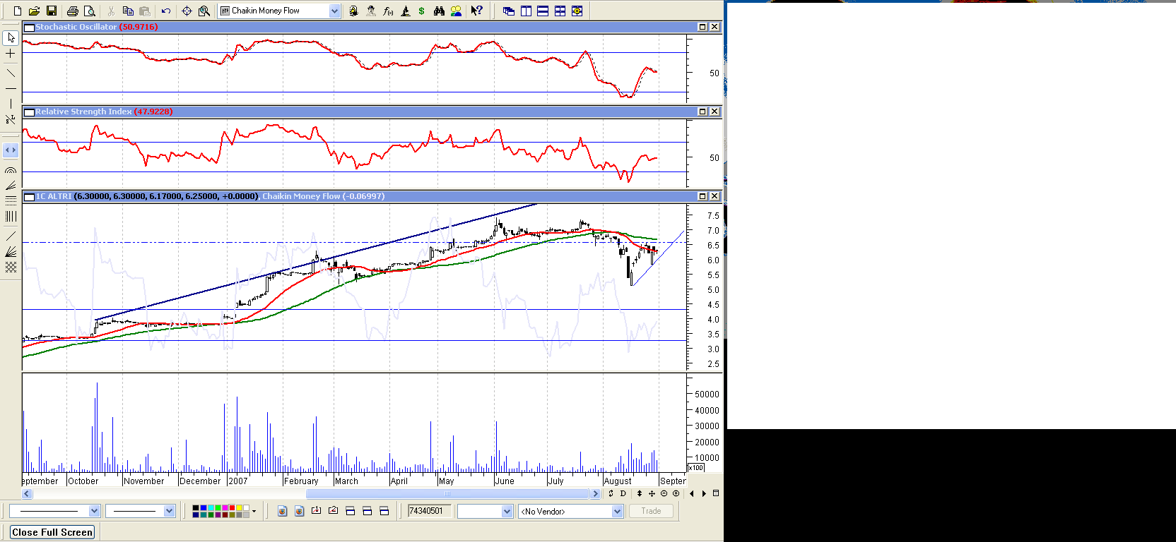
Task: Click the Print icon in toolbar
Action: click(73, 11)
